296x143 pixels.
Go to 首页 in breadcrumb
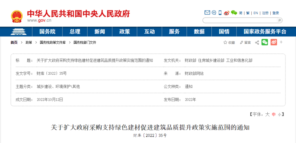tap(14, 42)
